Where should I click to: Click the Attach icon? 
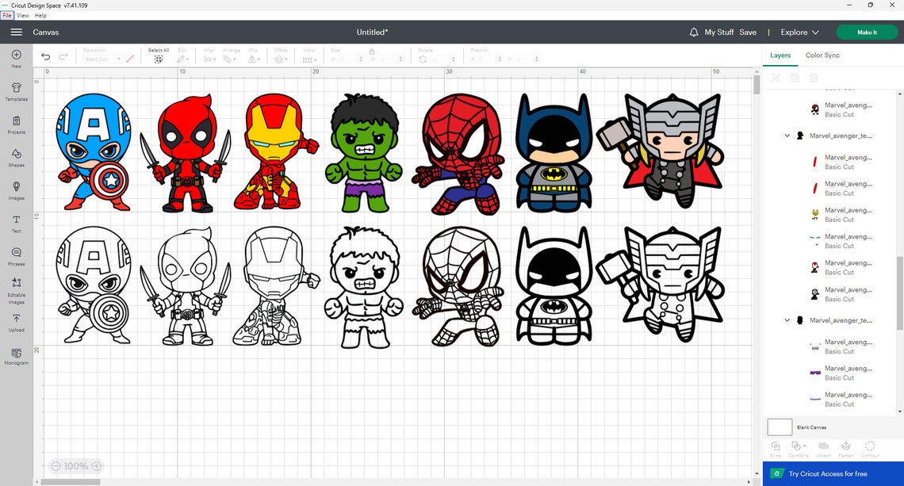pos(822,449)
